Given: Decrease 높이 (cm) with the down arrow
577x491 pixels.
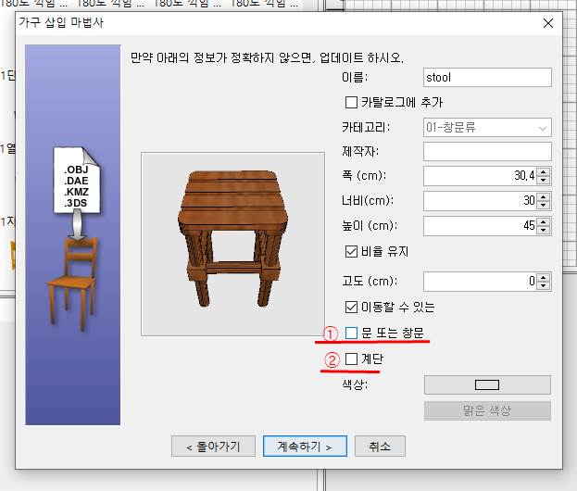Looking at the screenshot, I should (544, 230).
